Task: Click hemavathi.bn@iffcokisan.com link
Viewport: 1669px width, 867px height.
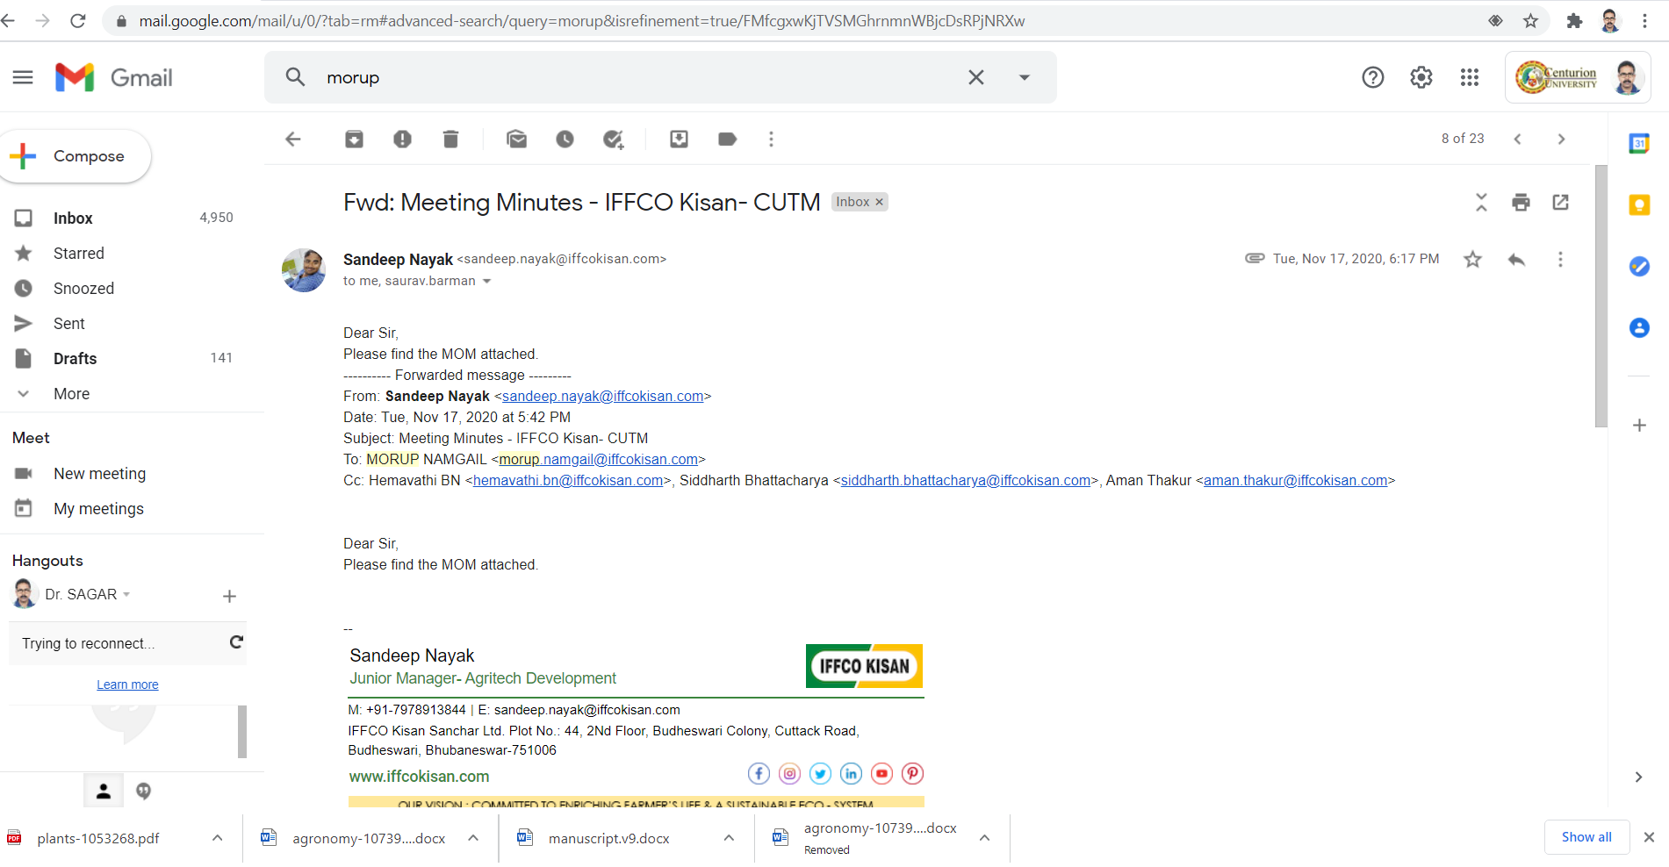Action: point(568,480)
